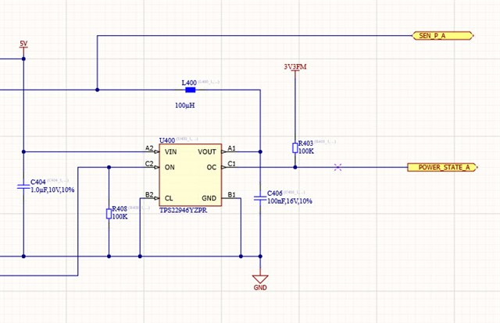The height and width of the screenshot is (323, 500).
Task: Select the ON pin C2
Action: [x=152, y=167]
